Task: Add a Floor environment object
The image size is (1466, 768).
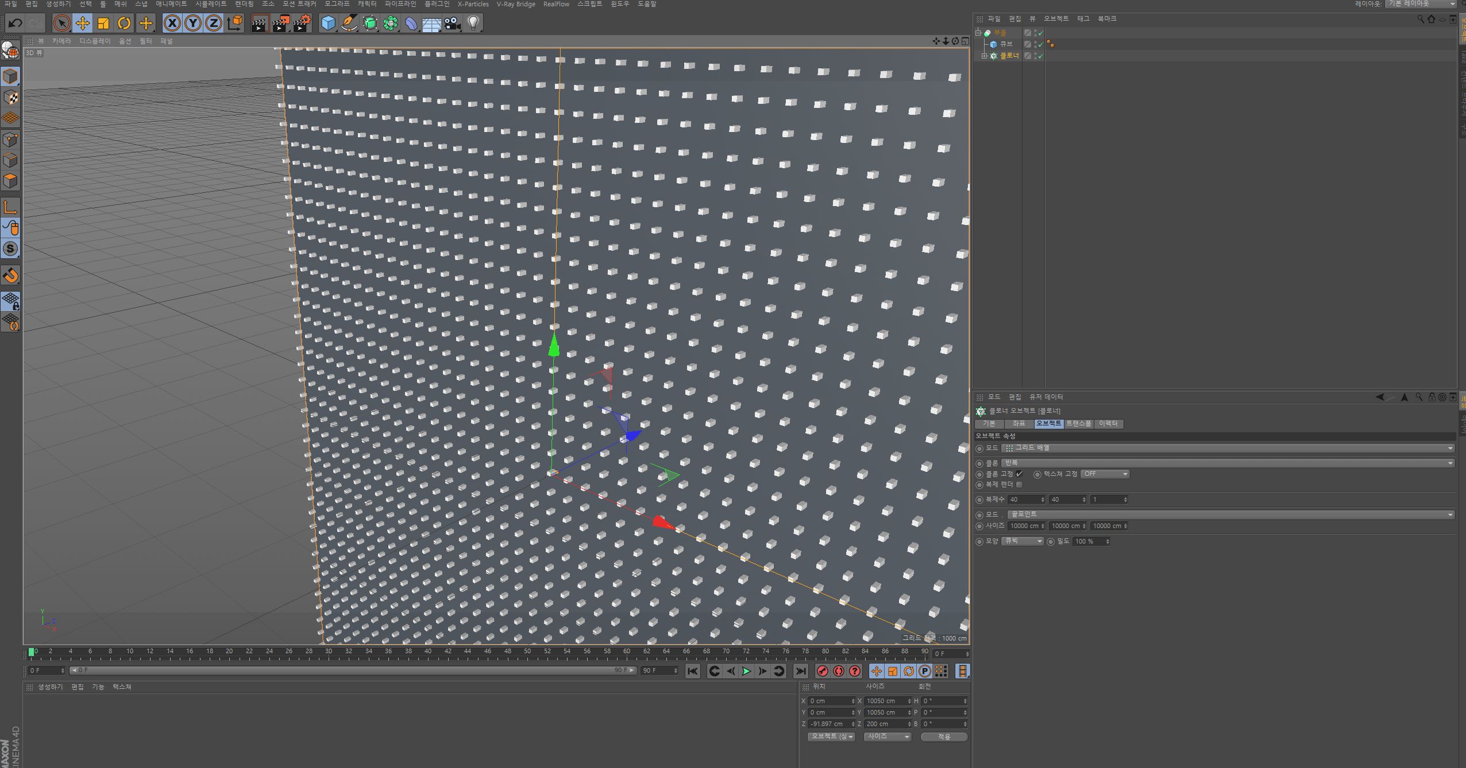Action: (432, 23)
